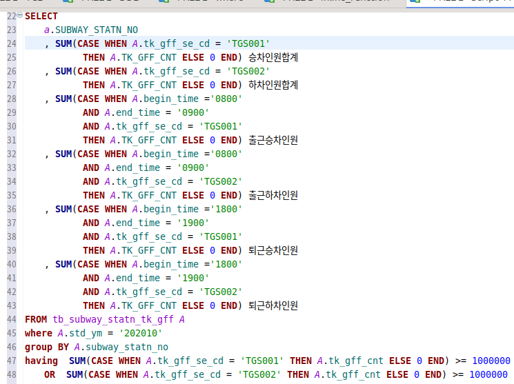This screenshot has width=514, height=384.
Task: Click the 출근하차인원 alias on line 35
Action: click(x=273, y=195)
